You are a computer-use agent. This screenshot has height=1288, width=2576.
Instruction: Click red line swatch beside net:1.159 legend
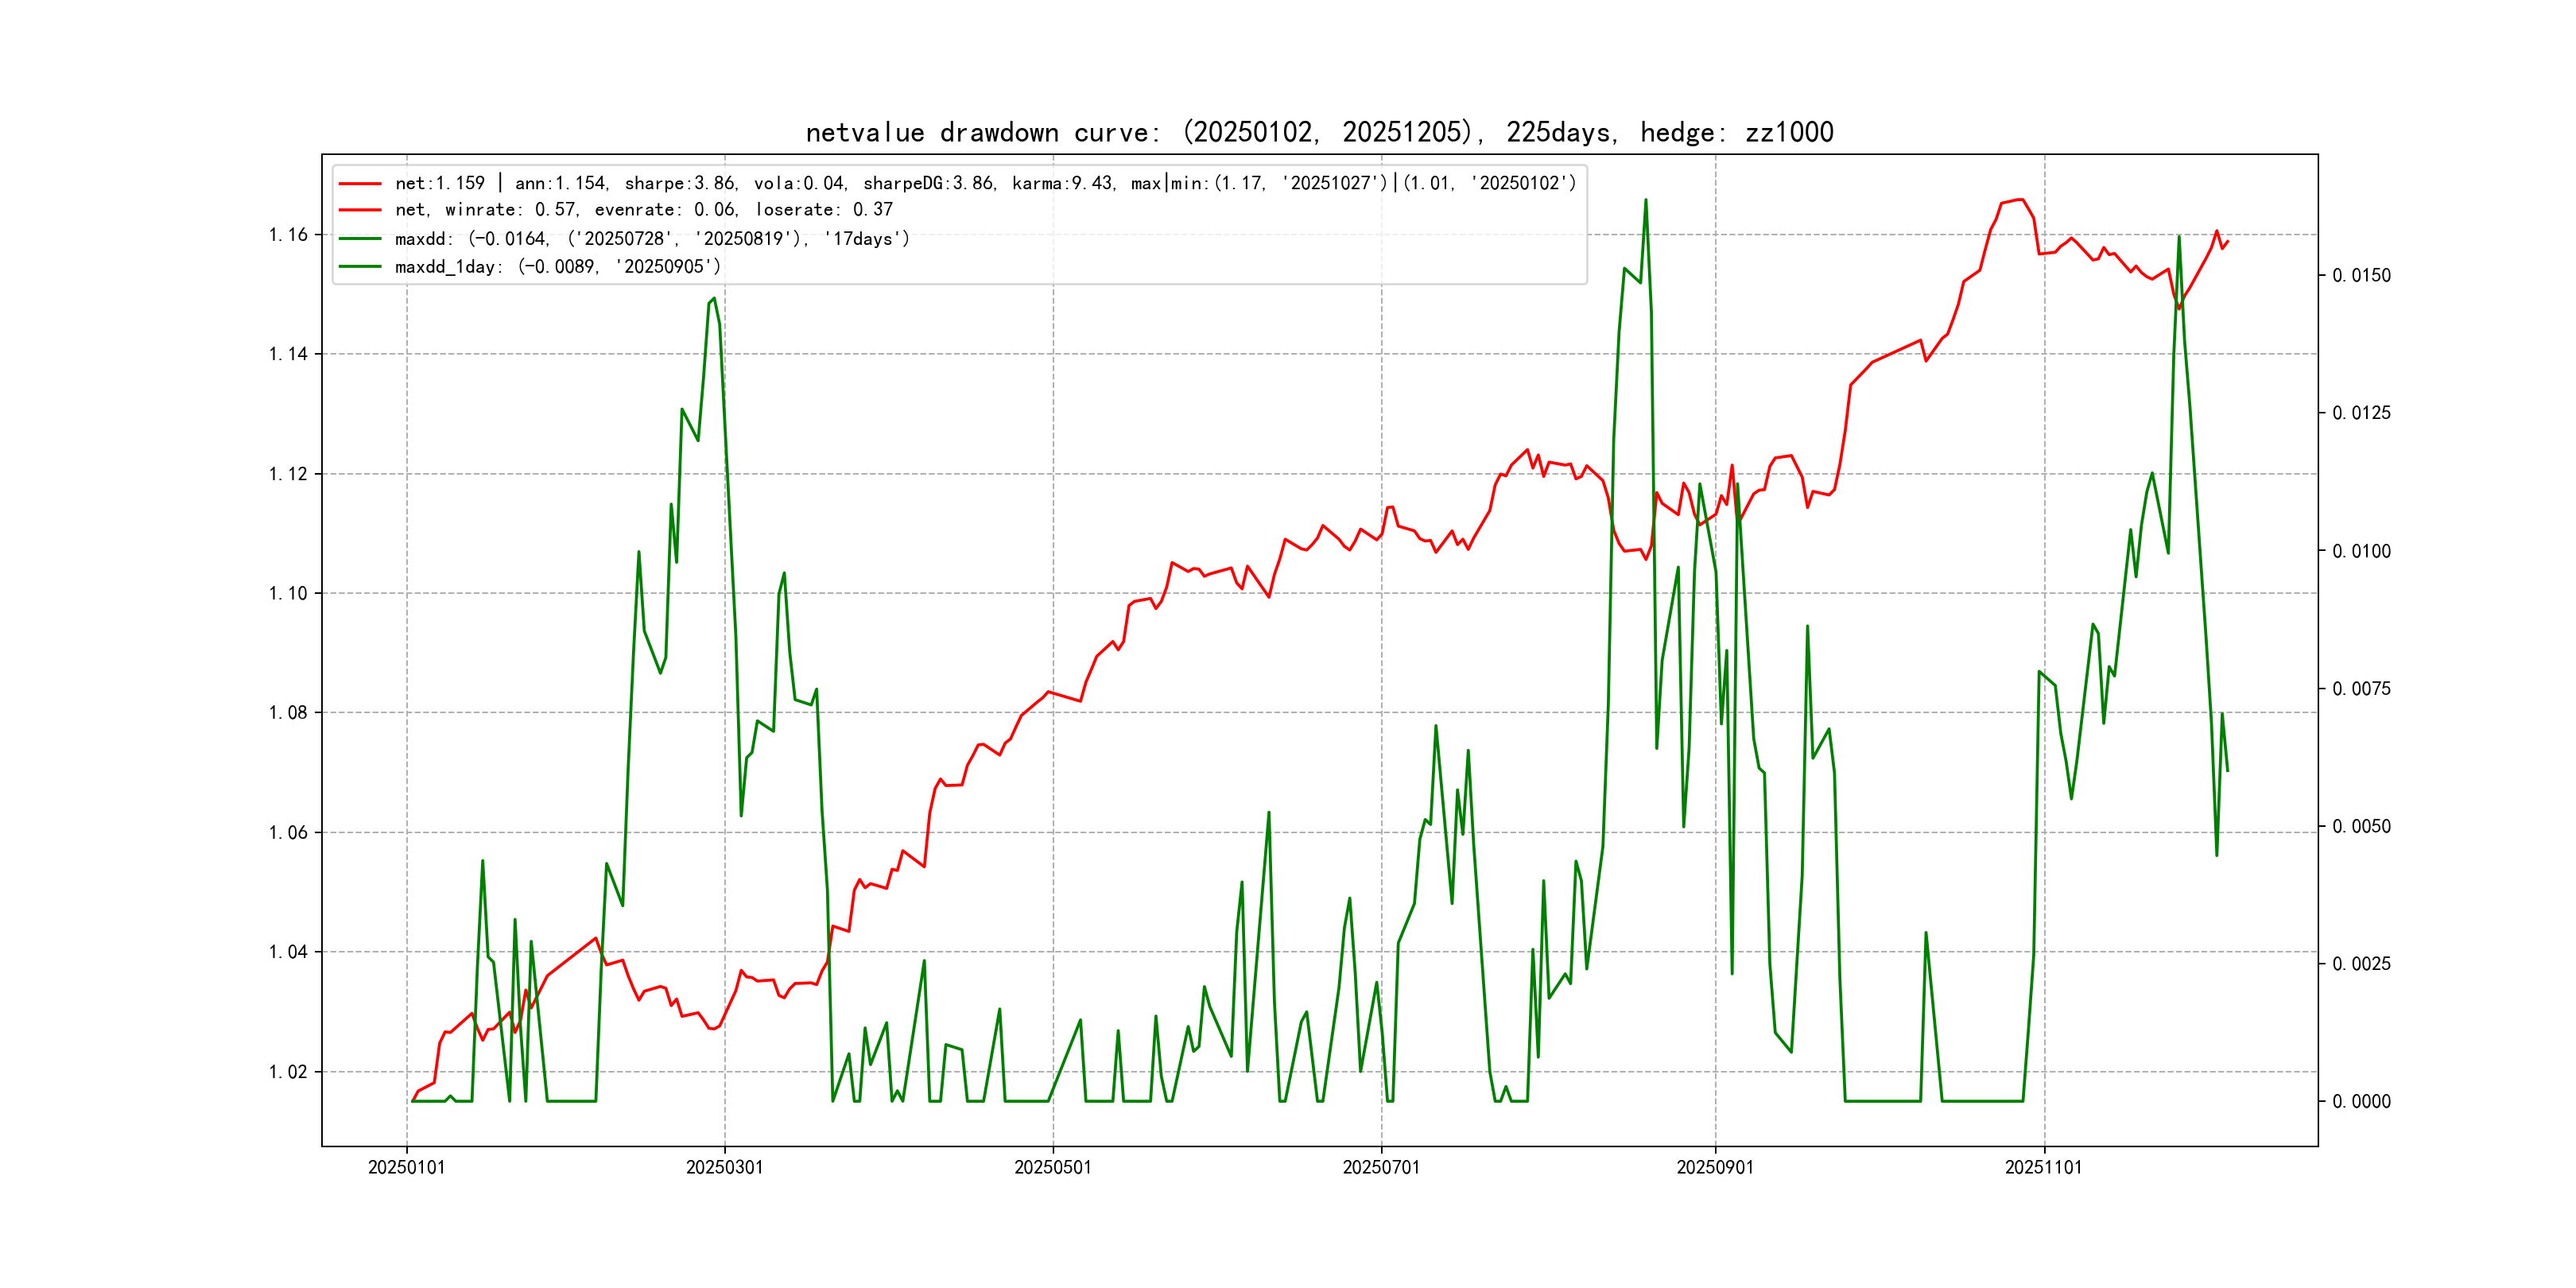360,184
